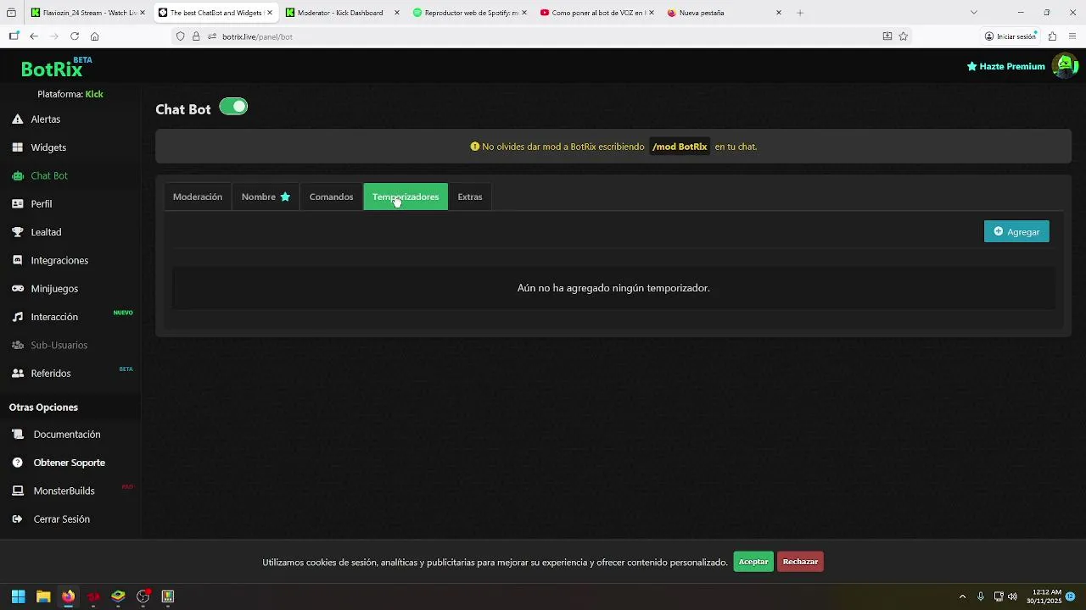Show hidden system tray icons
This screenshot has width=1086, height=610.
coord(962,596)
